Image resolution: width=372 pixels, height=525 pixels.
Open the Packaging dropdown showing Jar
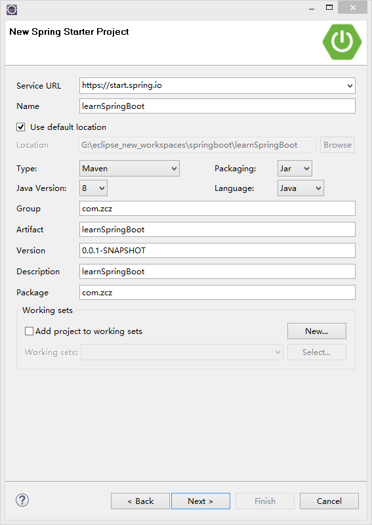[x=295, y=169]
